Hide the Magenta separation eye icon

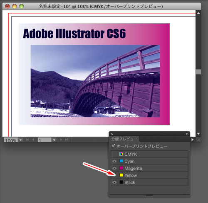click(x=114, y=168)
